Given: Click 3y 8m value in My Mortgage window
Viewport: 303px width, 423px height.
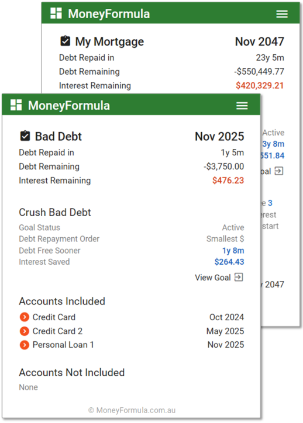Looking at the screenshot, I should [273, 144].
